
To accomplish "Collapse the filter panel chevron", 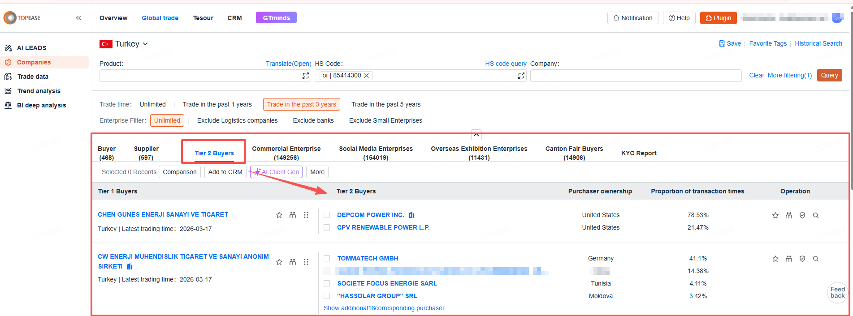I will pyautogui.click(x=476, y=134).
